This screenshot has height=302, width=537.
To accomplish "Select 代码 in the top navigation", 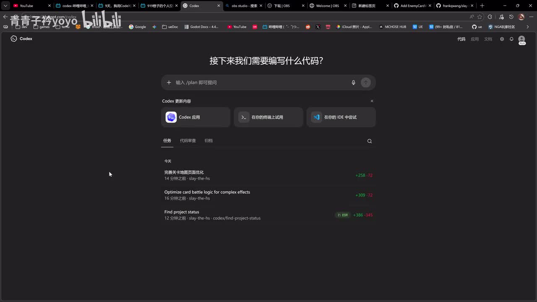I will [x=461, y=39].
